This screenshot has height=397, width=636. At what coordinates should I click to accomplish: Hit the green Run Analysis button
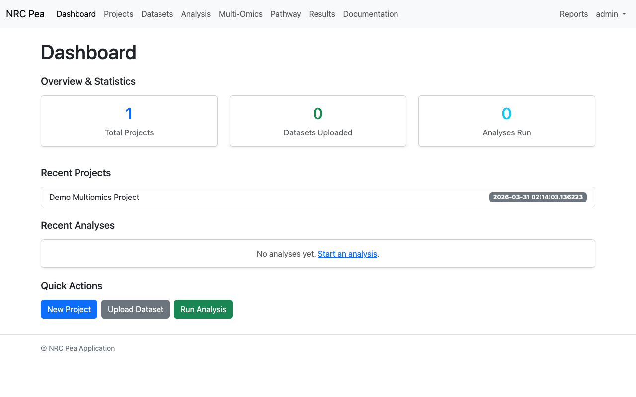(203, 309)
